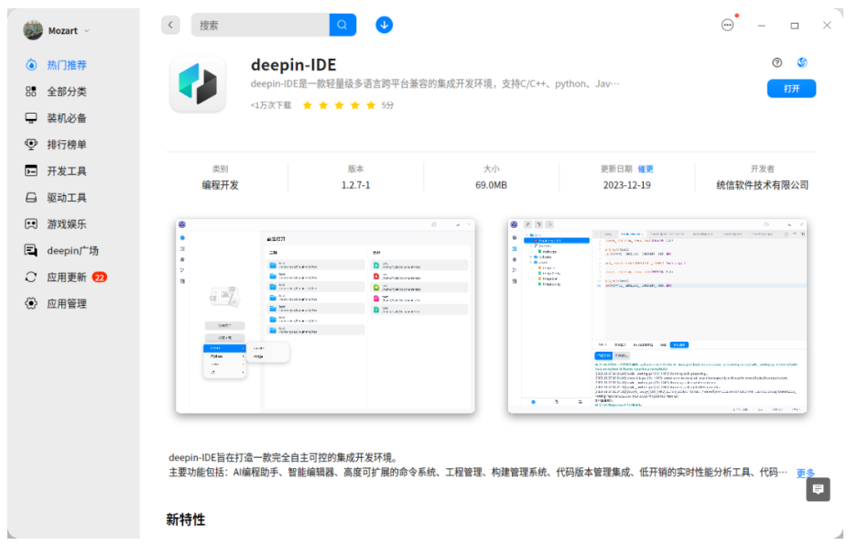Expand description with 更多 link
The image size is (858, 545).
tap(805, 473)
